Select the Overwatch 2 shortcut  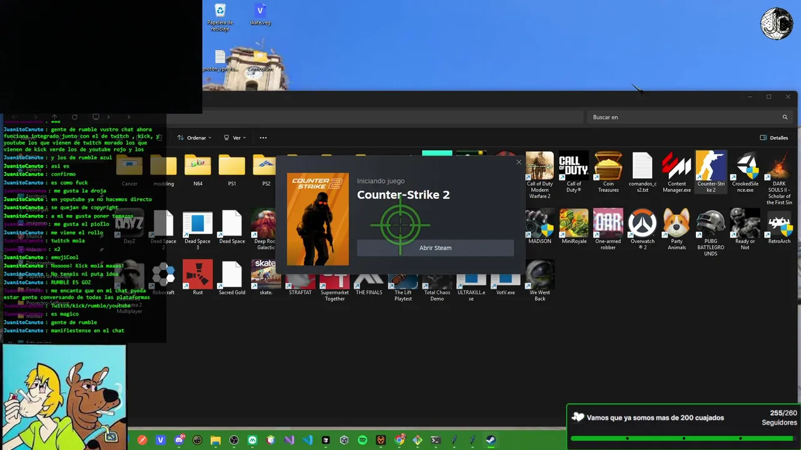click(643, 230)
